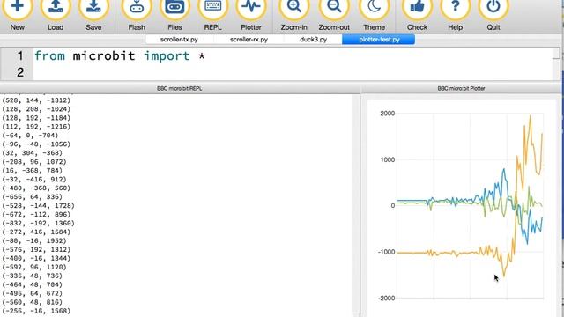The height and width of the screenshot is (317, 564).
Task: Click REPL line (528, 144, -1312)
Action: (x=36, y=100)
